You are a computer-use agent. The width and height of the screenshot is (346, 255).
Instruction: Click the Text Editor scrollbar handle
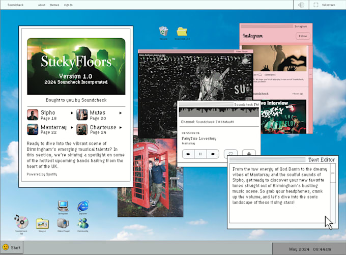[333, 174]
